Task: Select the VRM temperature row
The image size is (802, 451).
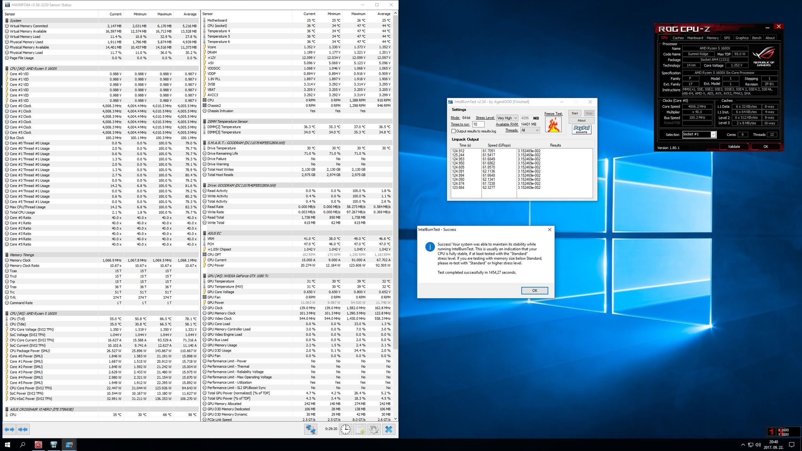Action: point(297,239)
